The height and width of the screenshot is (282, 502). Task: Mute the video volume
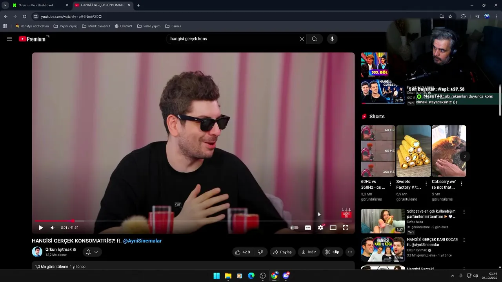[x=53, y=228]
